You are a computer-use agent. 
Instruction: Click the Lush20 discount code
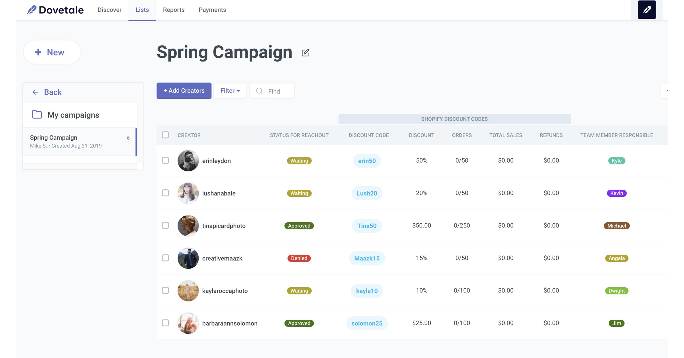(367, 193)
